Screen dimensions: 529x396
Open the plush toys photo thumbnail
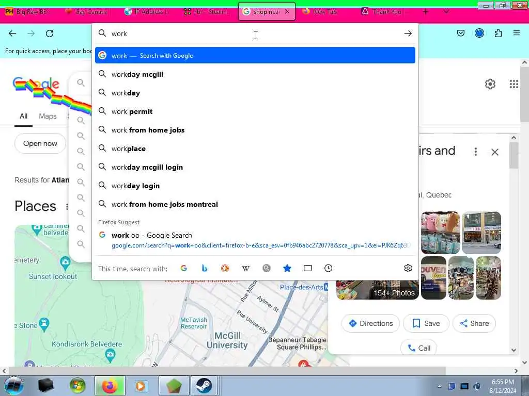tap(440, 233)
